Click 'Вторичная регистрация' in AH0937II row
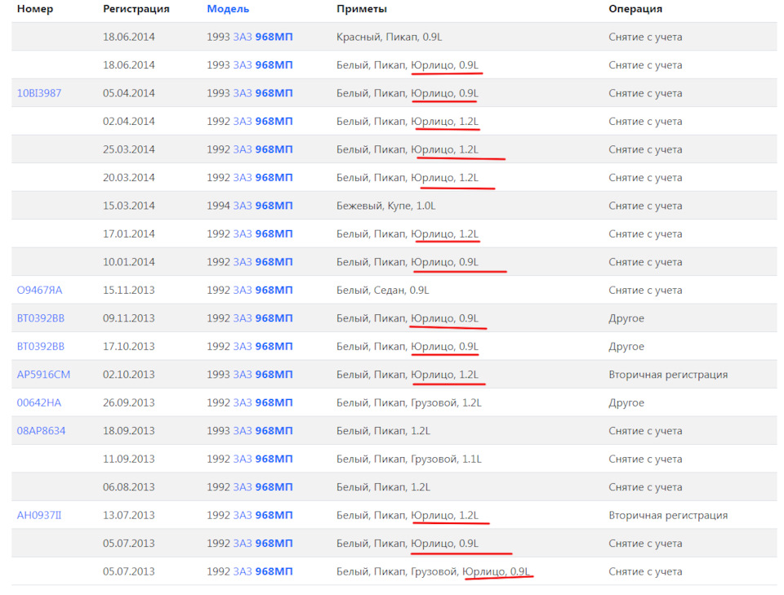Image resolution: width=784 pixels, height=595 pixels. (668, 515)
